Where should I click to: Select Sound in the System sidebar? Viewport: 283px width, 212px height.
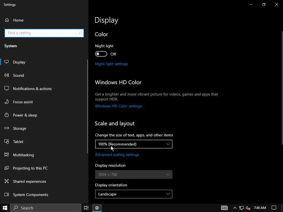(44, 75)
